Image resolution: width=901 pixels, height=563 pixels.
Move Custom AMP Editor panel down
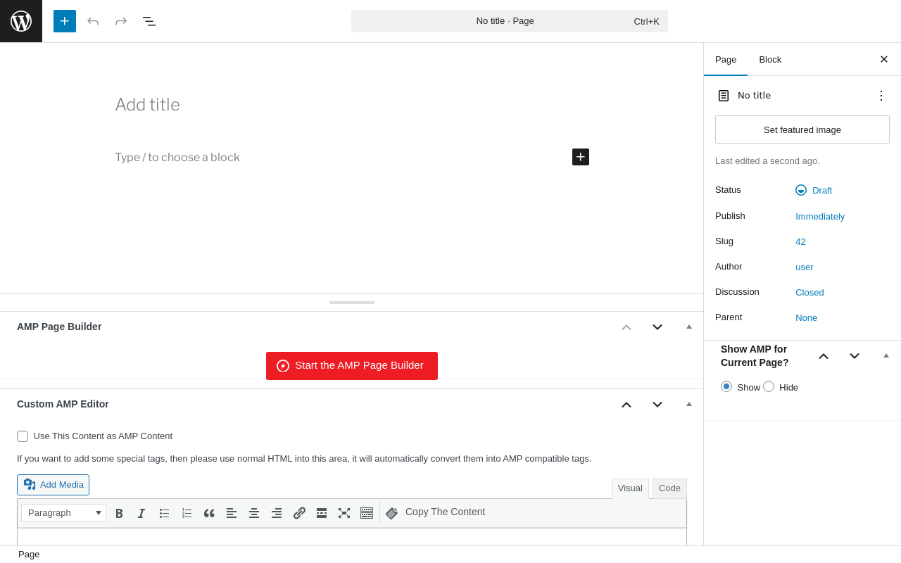(657, 404)
